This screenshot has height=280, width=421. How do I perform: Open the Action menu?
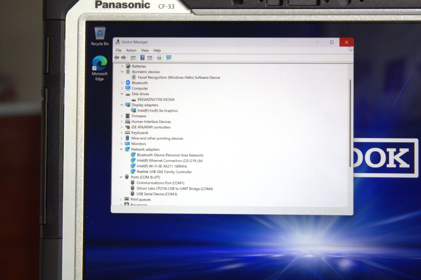131,50
